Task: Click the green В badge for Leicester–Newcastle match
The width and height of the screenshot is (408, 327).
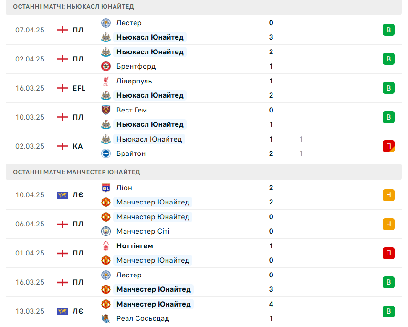Action: click(x=388, y=30)
